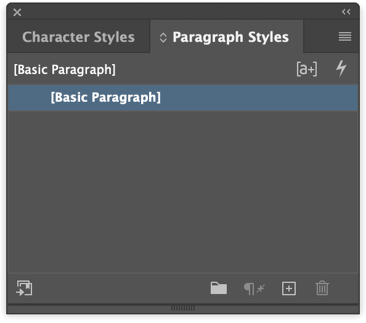Delete selected style using the trash icon
Viewport: 366px width, 323px height.
322,288
